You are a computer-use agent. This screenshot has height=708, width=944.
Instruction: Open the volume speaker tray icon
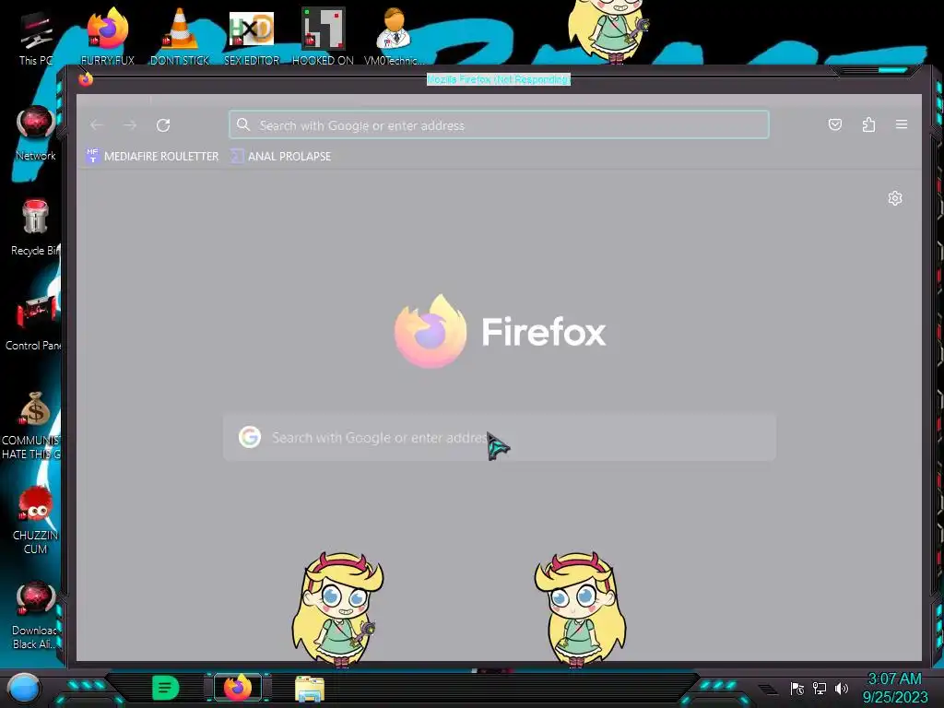842,688
